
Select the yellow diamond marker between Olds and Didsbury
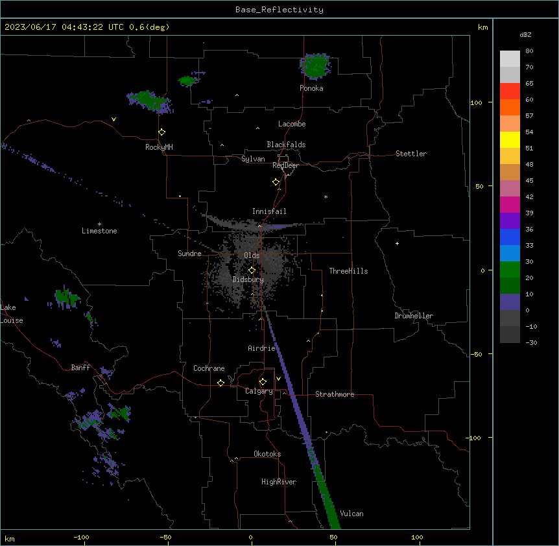(252, 270)
